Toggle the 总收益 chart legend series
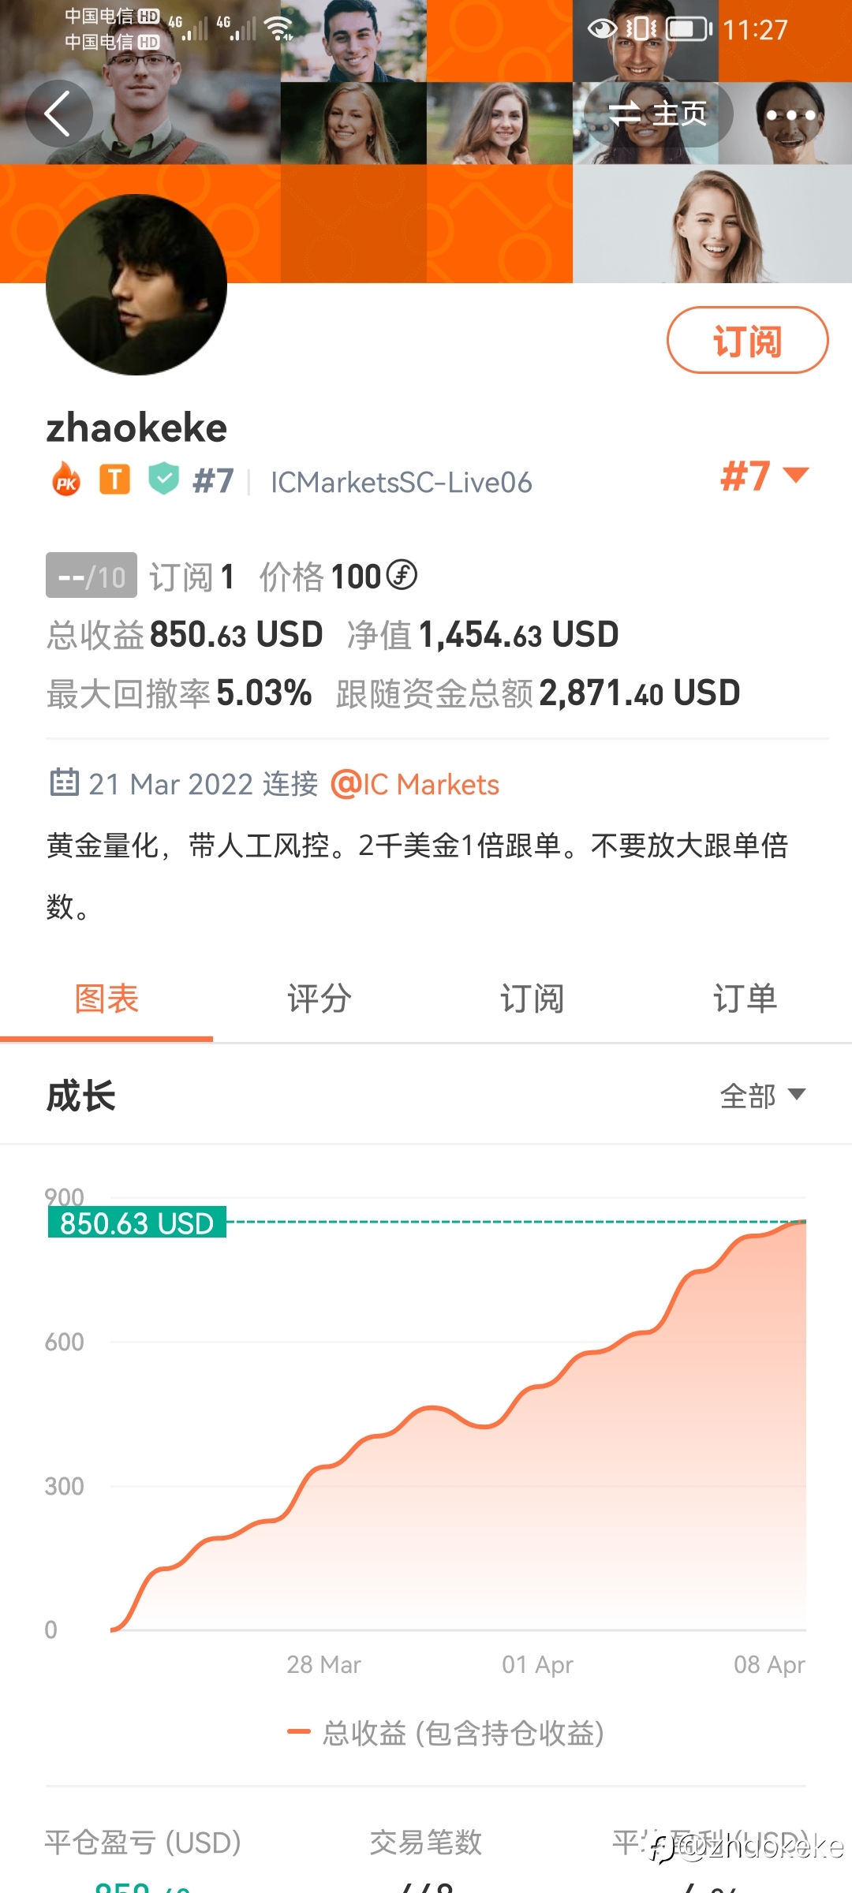This screenshot has width=852, height=1893. pyautogui.click(x=446, y=1733)
